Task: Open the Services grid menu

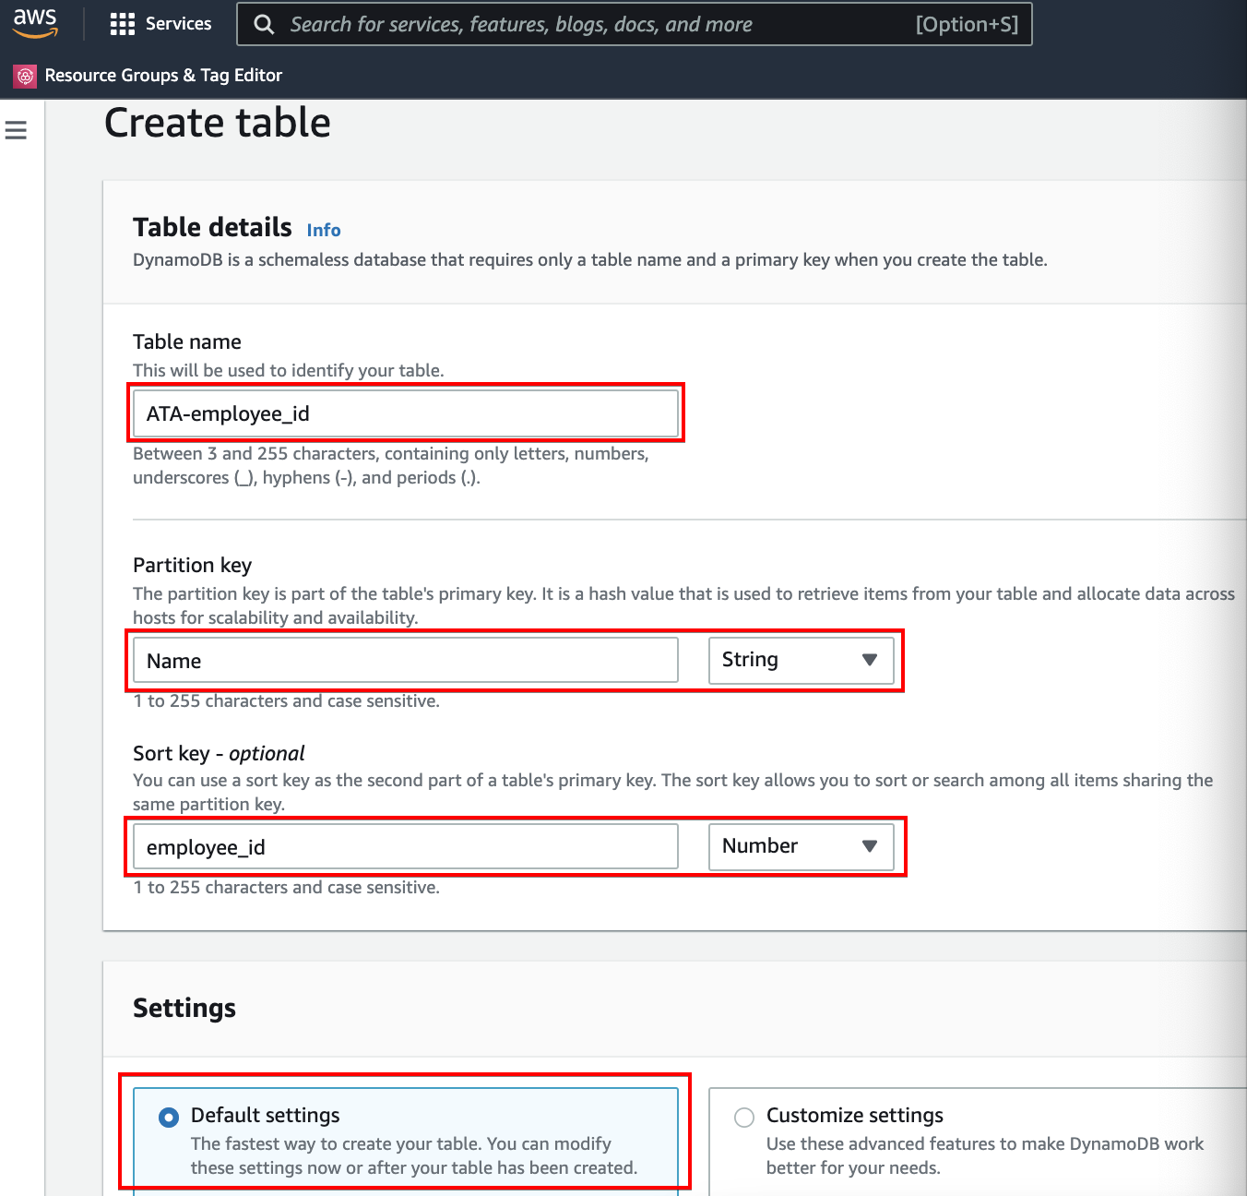Action: pos(123,24)
